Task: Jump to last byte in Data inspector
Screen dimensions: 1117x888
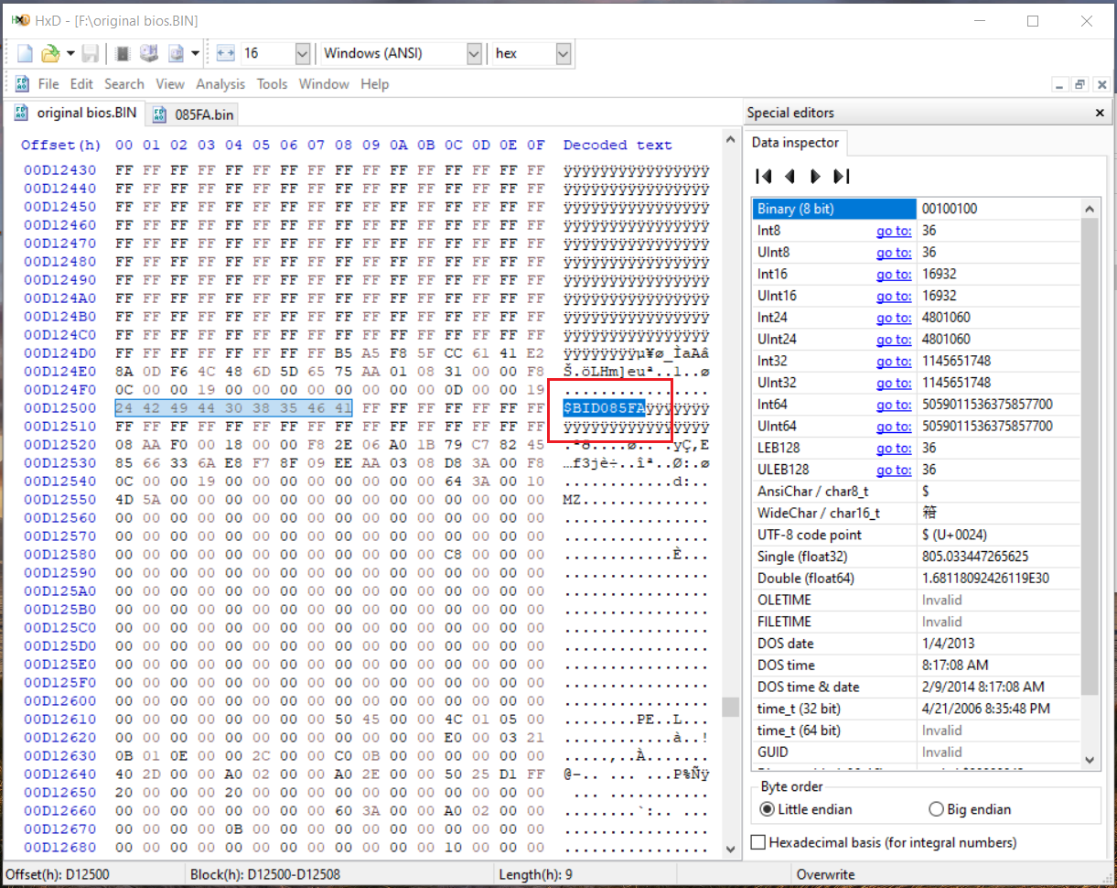Action: click(842, 177)
